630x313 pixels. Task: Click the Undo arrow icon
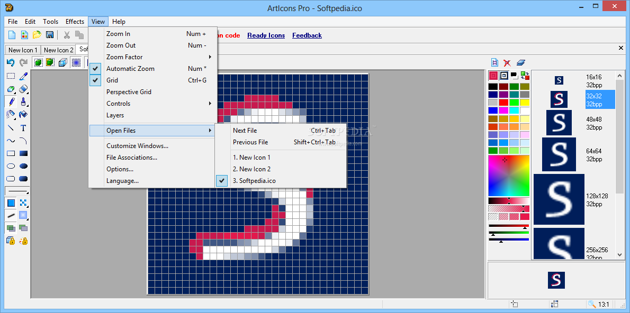(11, 62)
